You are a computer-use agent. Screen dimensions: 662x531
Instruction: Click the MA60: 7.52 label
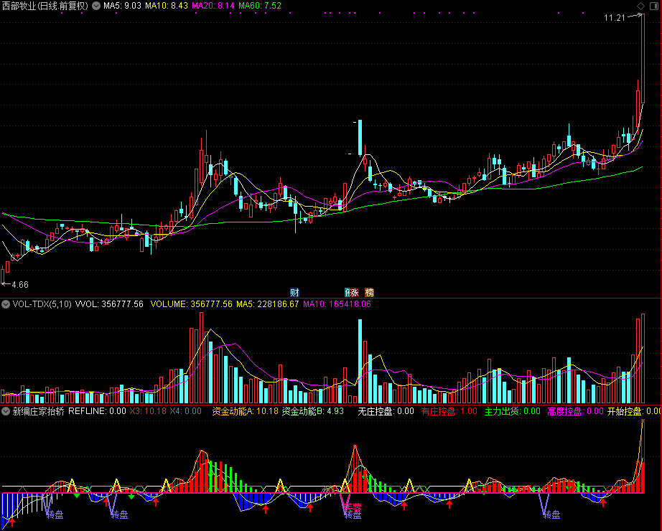tap(260, 6)
